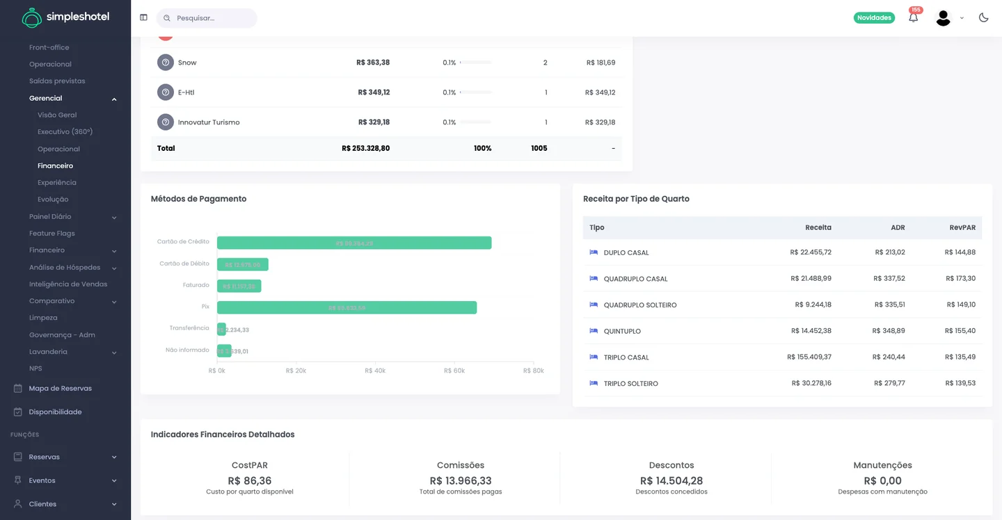Click the simpleshotel logo icon
This screenshot has height=520, width=1002.
click(31, 17)
